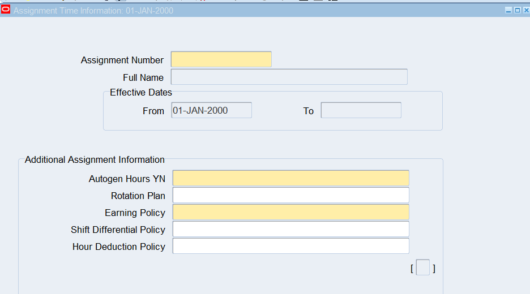Focus the Autogen Hours YN field
The width and height of the screenshot is (530, 294).
290,178
